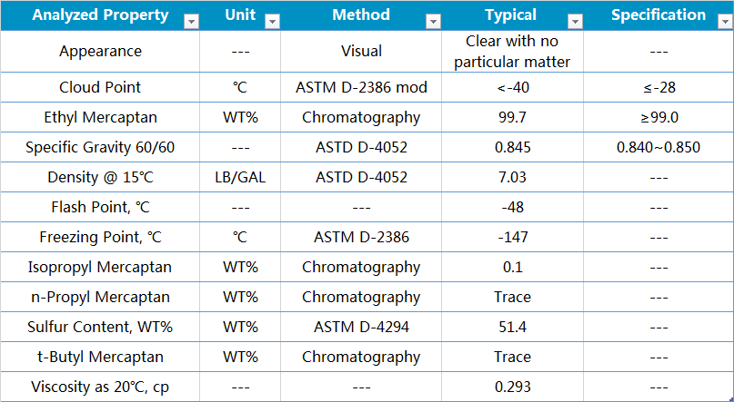Screen dimensions: 734x402
Task: Open the Typical column filter dropdown
Action: coord(573,22)
